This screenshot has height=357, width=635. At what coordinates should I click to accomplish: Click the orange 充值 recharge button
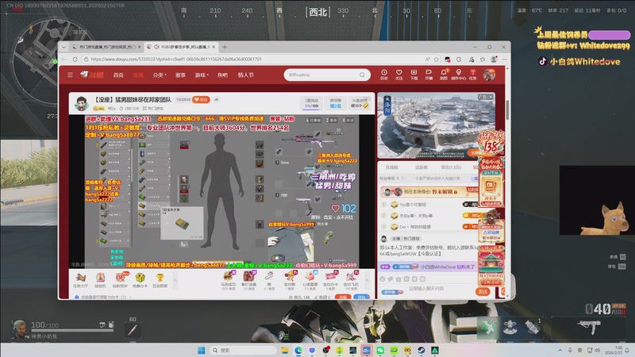[x=344, y=297]
